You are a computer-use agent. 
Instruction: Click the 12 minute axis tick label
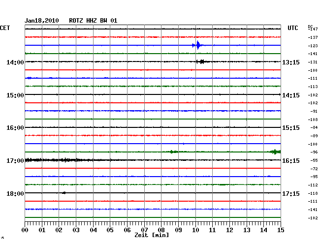coord(229,230)
